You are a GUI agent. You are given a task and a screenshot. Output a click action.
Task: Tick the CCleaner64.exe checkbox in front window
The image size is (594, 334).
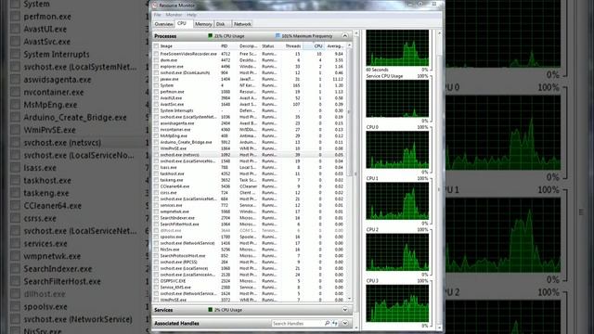point(156,186)
